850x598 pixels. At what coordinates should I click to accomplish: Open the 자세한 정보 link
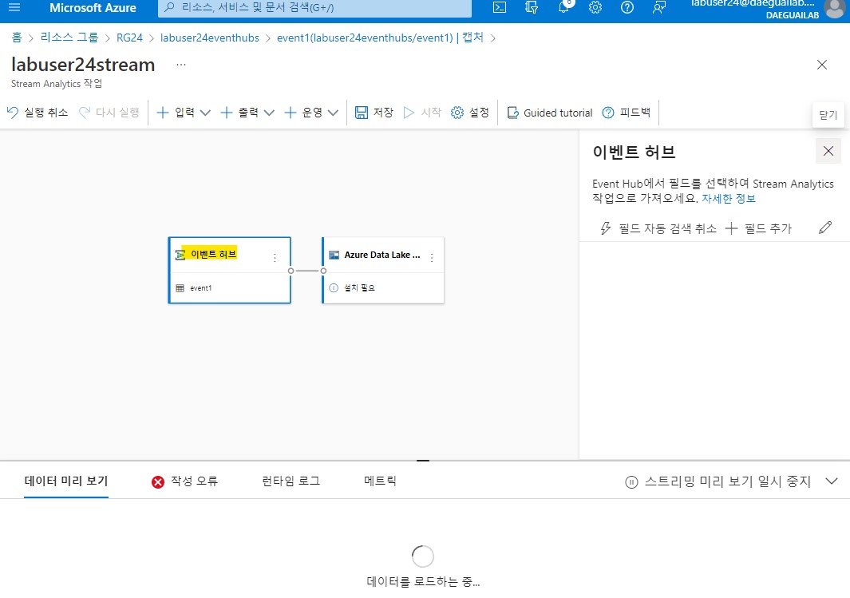[x=729, y=199]
